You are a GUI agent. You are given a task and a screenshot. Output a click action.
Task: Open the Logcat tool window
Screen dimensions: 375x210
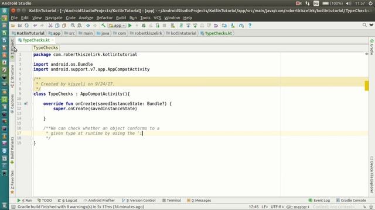click(x=67, y=201)
